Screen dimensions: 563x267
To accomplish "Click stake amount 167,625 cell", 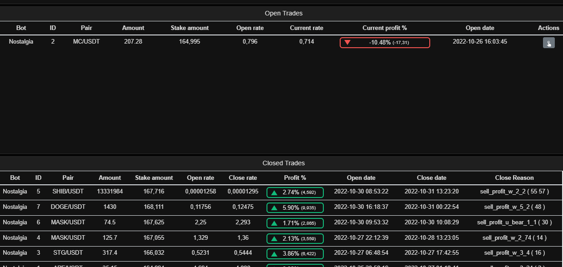I will (x=154, y=222).
